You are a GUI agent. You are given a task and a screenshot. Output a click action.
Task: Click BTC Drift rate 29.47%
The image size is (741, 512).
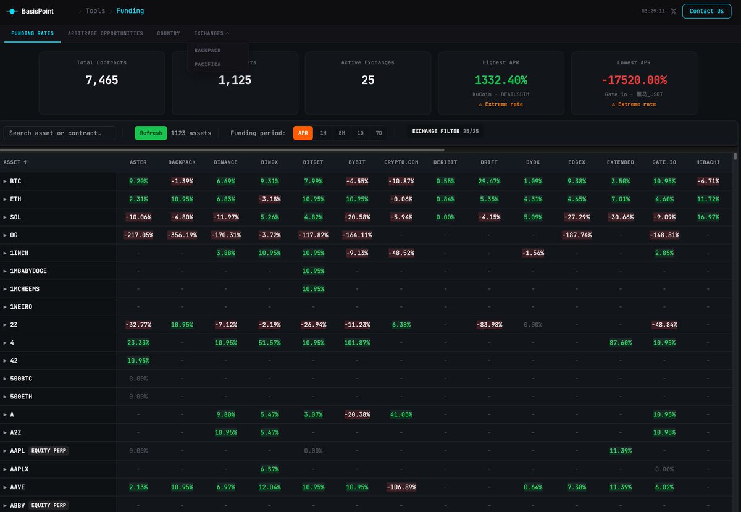coord(489,181)
